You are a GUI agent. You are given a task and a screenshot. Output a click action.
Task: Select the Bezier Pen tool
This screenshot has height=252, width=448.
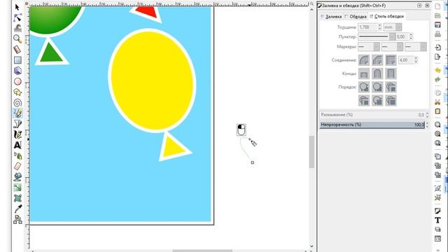coord(17,124)
